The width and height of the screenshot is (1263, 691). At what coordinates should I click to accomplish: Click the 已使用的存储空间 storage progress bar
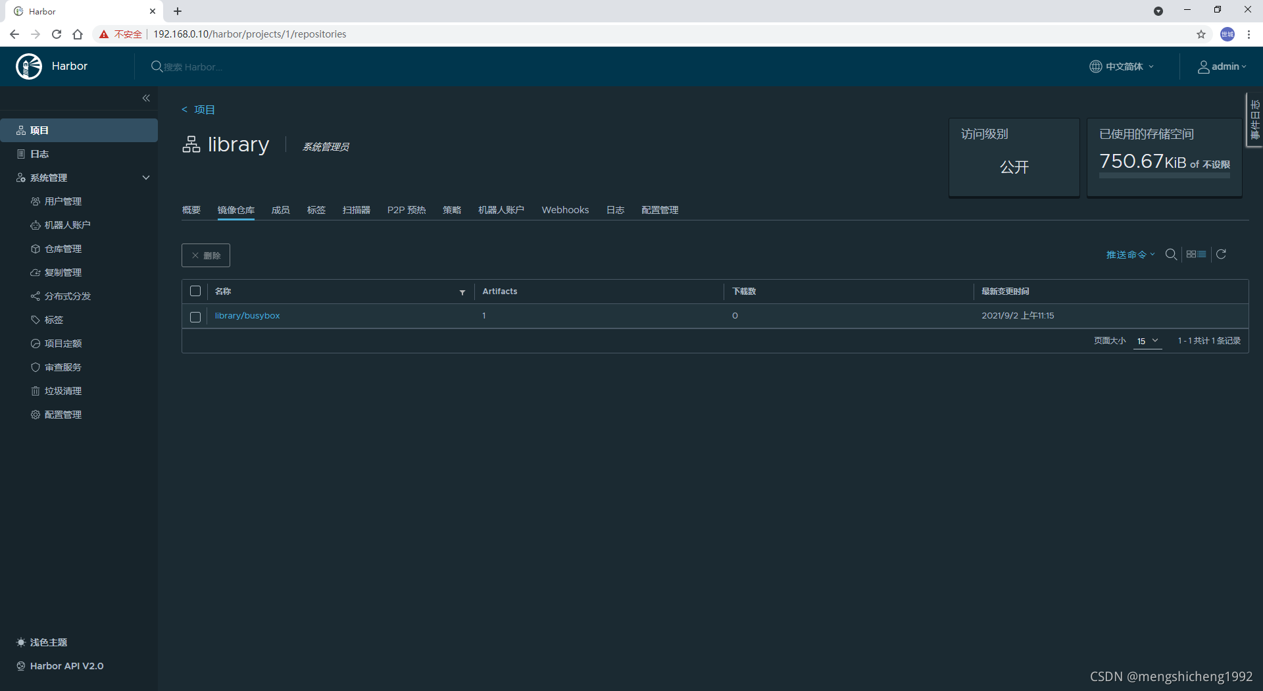(x=1164, y=176)
